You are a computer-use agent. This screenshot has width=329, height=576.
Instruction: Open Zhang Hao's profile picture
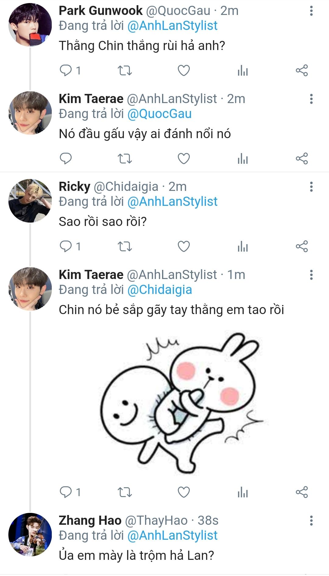pyautogui.click(x=30, y=535)
